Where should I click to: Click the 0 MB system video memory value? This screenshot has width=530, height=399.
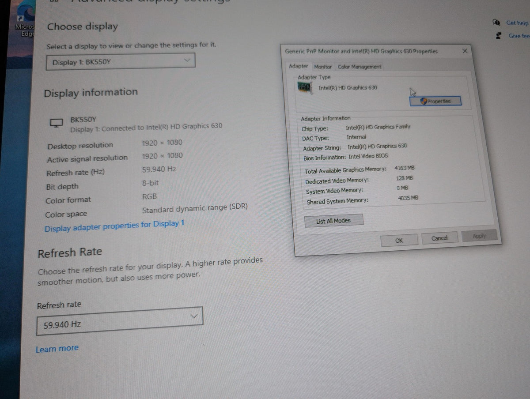coord(402,188)
